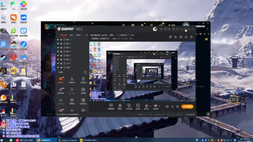
Task: Hide the 图片 4 layer
Action: pyautogui.click(x=58, y=51)
